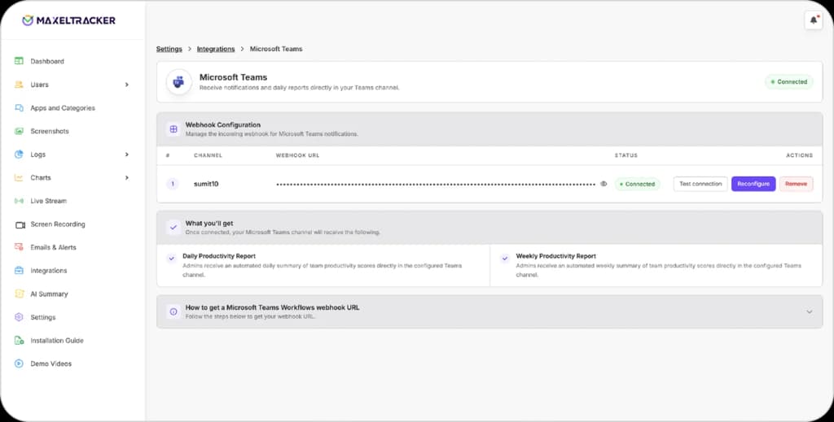834x422 pixels.
Task: Click the Logs pie chart icon
Action: (20, 154)
